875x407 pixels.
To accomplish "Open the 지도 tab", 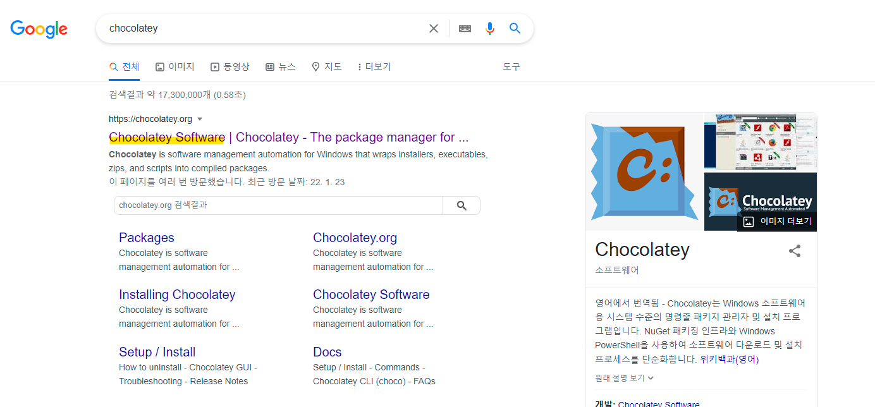I will [327, 66].
